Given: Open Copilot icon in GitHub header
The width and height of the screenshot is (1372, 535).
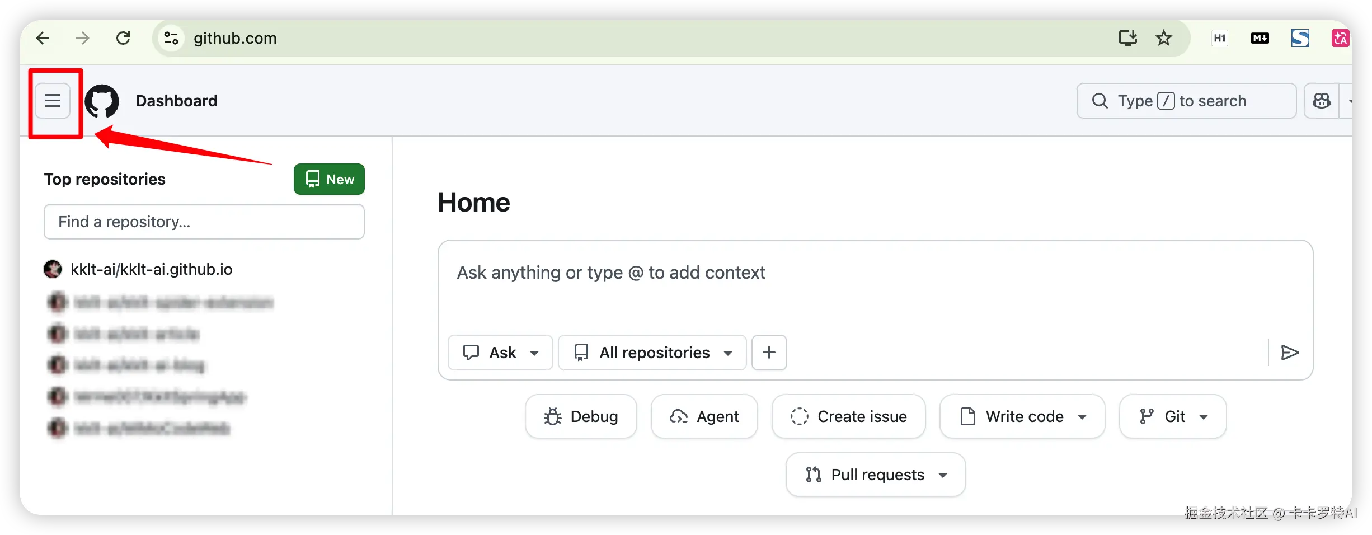Looking at the screenshot, I should [1322, 101].
